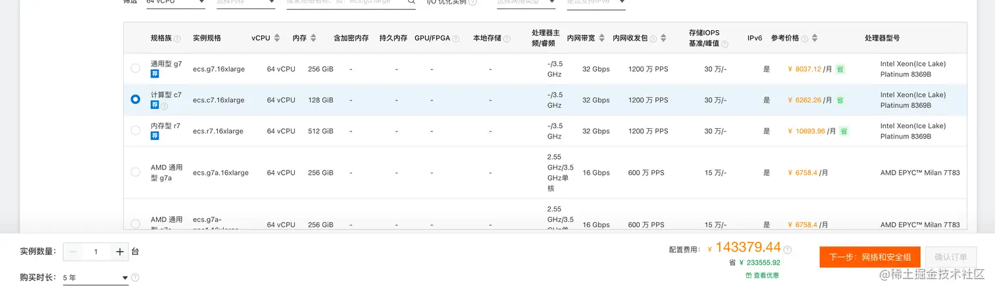Click the ¥10693.96 /月 price

(811, 131)
